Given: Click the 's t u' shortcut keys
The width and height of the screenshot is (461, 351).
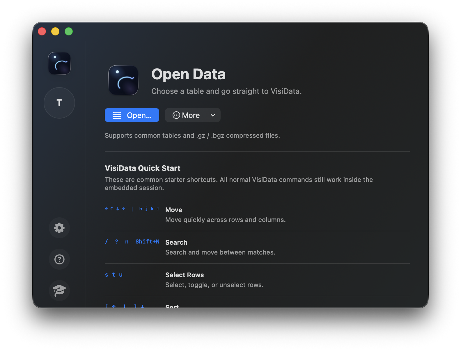Looking at the screenshot, I should pyautogui.click(x=114, y=275).
